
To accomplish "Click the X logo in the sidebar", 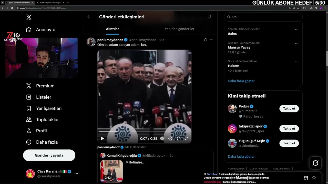I will 29,17.
